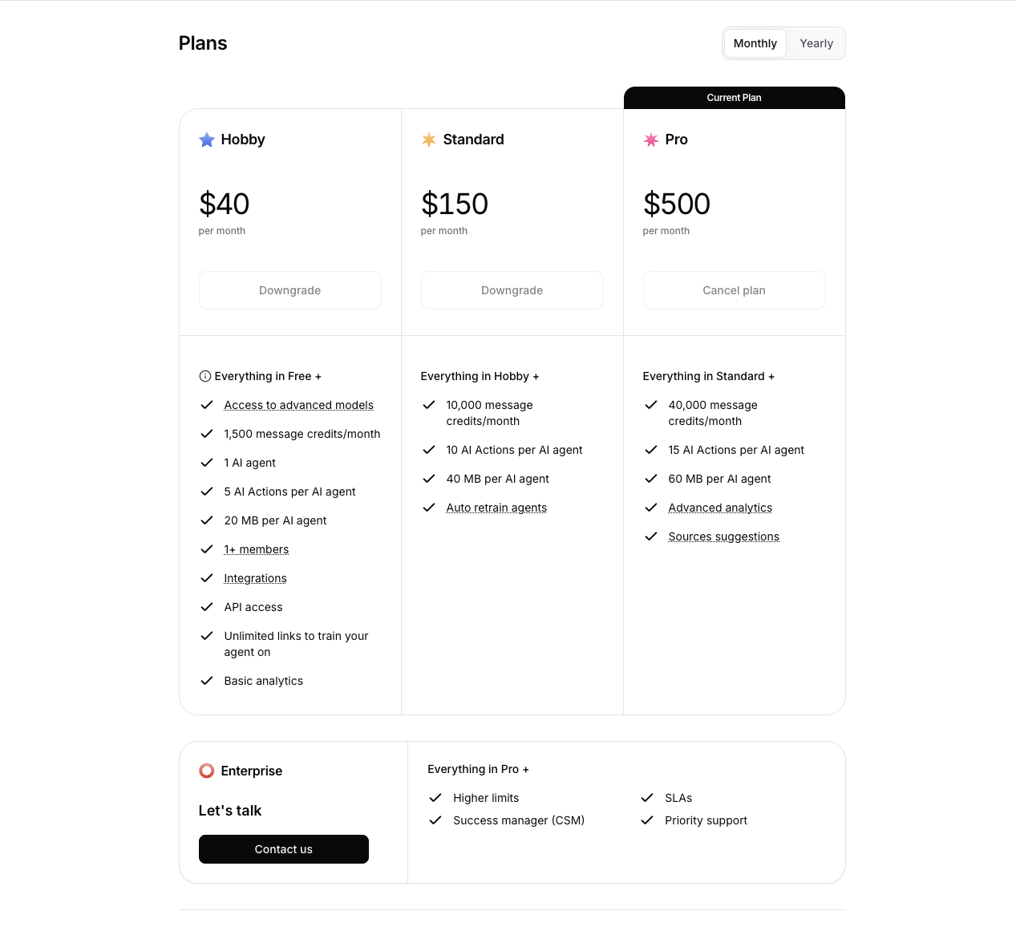Click the checkmark beside API access
The height and width of the screenshot is (931, 1016).
(206, 607)
